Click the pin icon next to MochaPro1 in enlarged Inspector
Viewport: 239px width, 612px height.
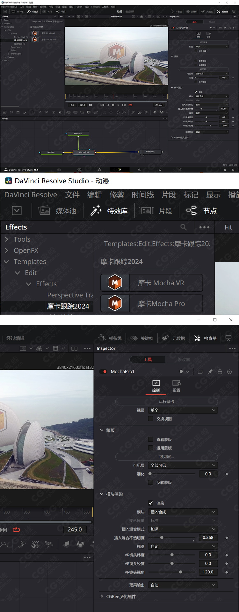pos(210,372)
